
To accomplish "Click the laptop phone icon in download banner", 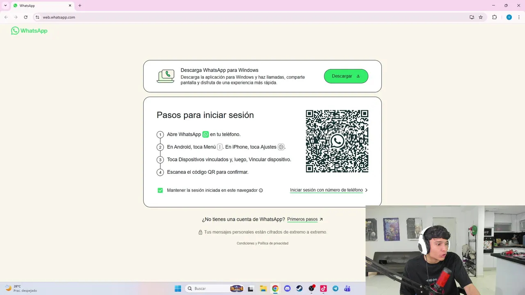I will [166, 76].
